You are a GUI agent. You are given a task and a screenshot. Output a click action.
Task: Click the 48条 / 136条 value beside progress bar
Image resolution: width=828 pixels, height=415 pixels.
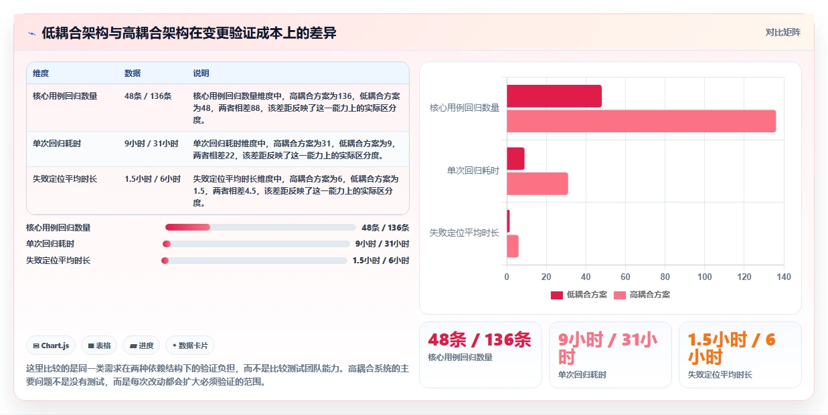386,227
